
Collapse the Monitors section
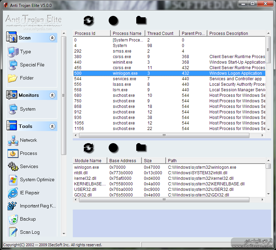52,95
